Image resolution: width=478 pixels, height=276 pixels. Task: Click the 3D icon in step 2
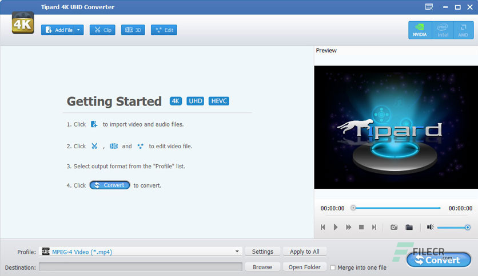click(113, 146)
